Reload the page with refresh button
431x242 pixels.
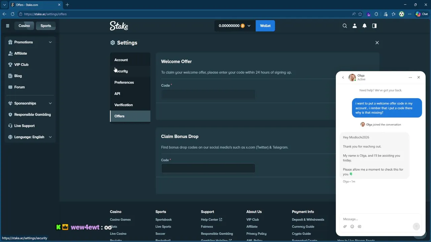(12, 14)
